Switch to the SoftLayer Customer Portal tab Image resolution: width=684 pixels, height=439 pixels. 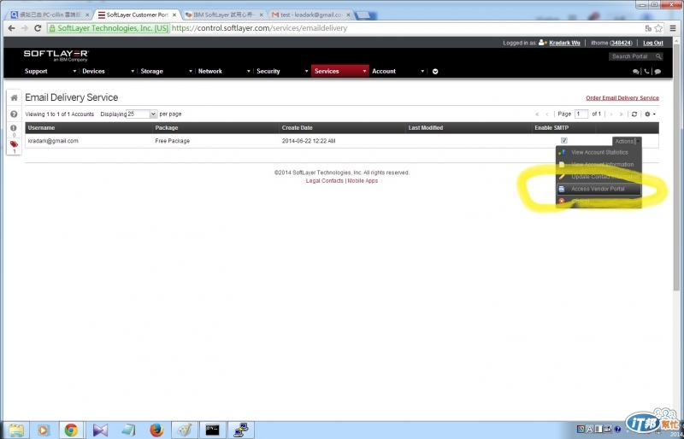point(136,15)
